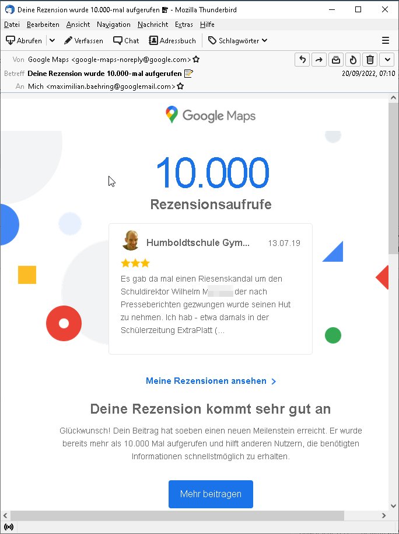Open the Datei menu

[12, 25]
